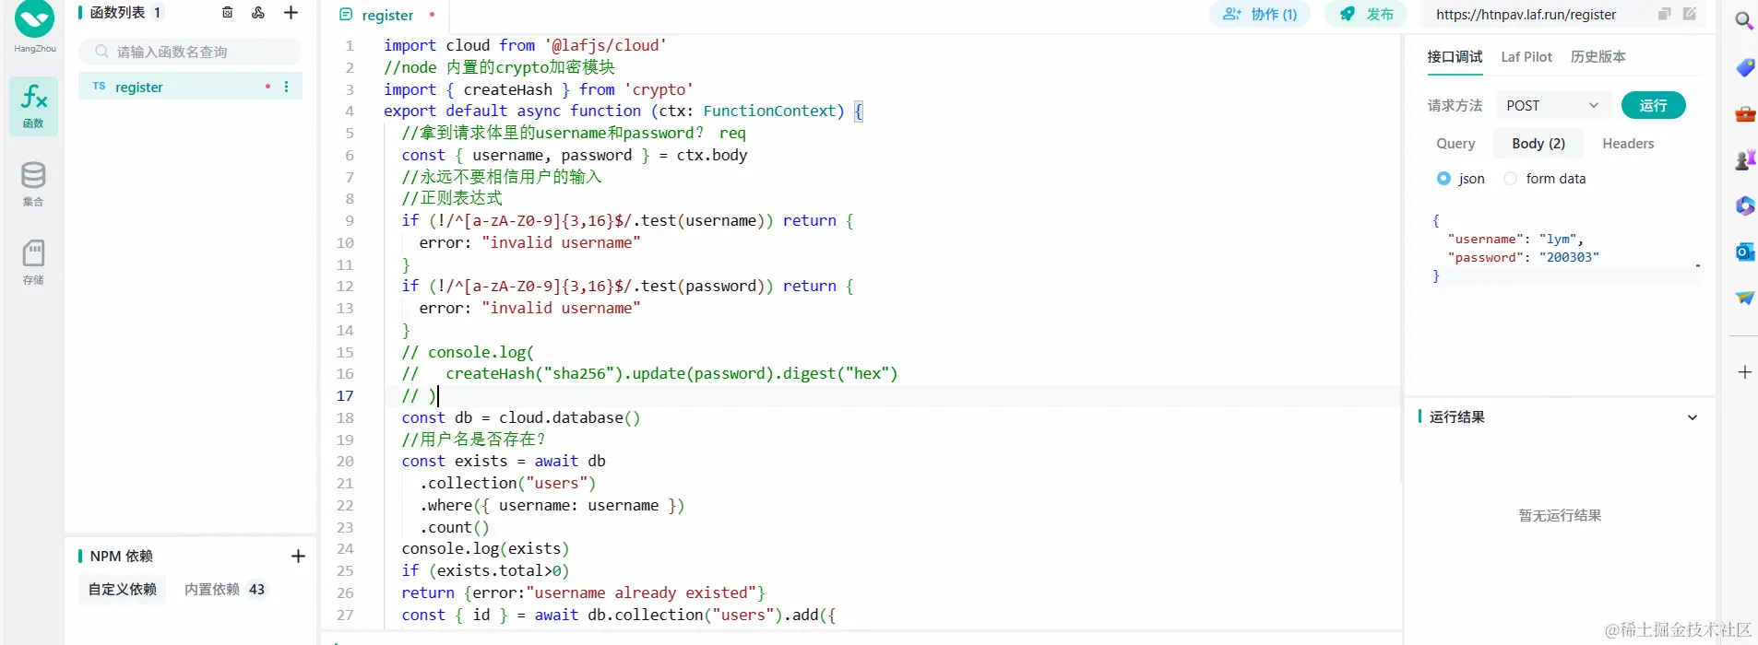
Task: Select the register function in the list
Action: 190,87
